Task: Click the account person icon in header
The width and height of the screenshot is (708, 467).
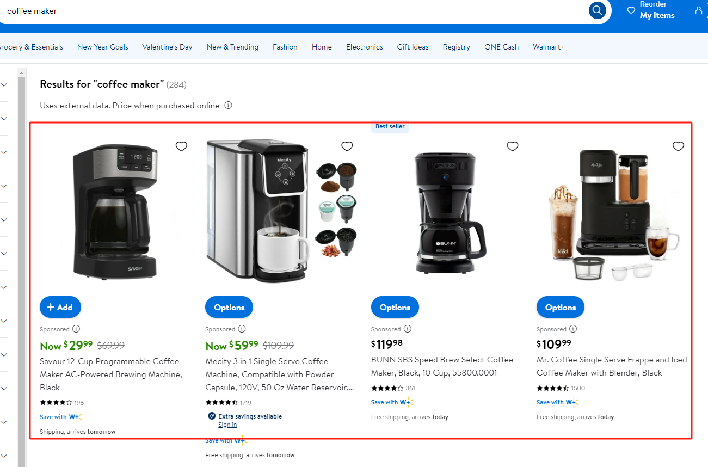Action: pos(699,10)
